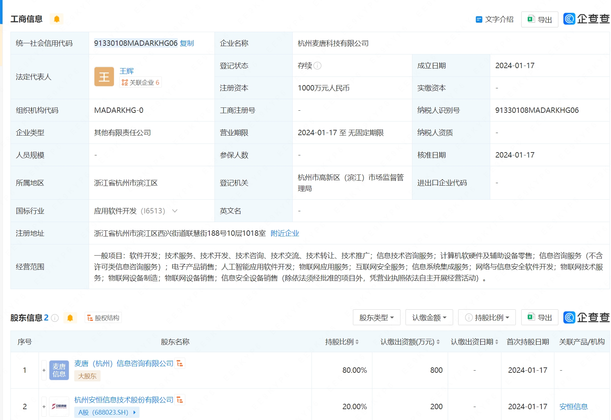Click equity tree icon after 麦唐（杭州）信息咨询有限公司

[180, 363]
